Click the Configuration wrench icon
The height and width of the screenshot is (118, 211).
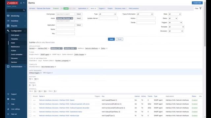click(8, 31)
